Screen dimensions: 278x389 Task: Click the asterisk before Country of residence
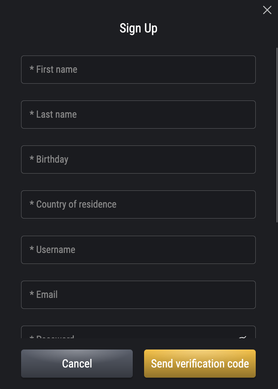32,204
